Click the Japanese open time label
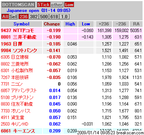This screenshot has width=144, height=135. coord(39,11)
